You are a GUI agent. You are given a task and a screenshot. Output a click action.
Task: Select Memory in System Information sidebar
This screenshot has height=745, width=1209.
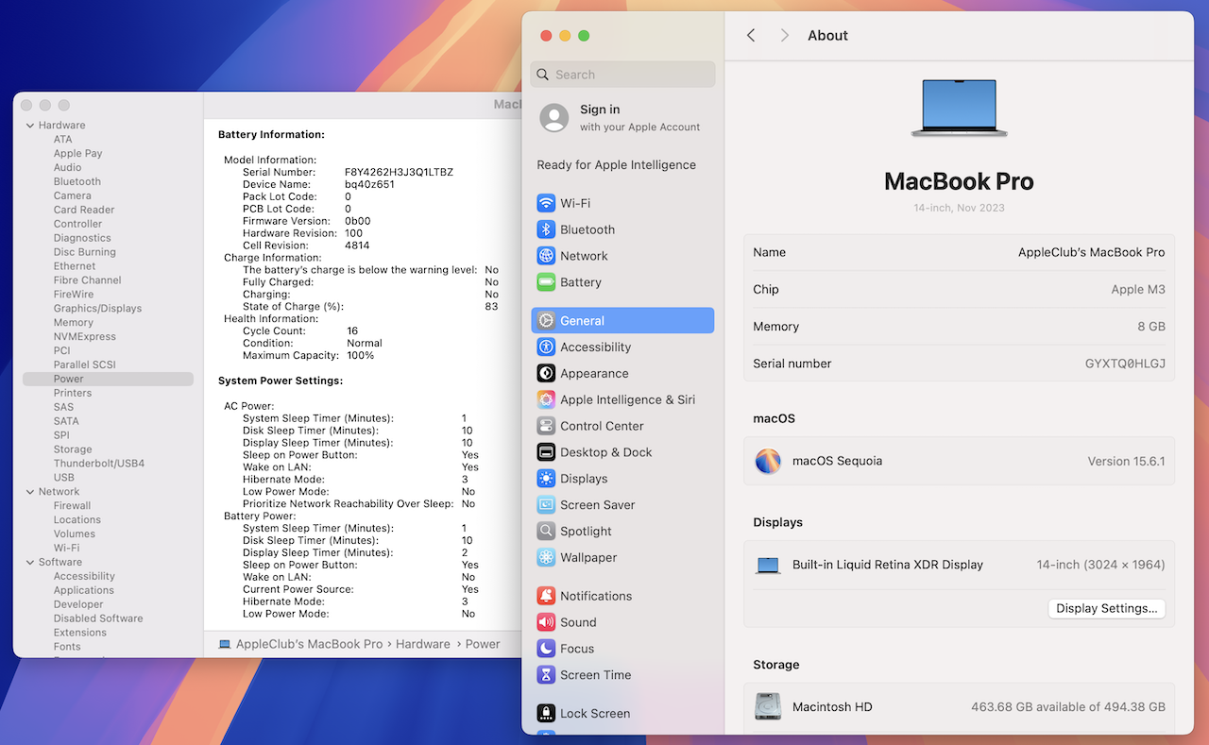tap(74, 322)
